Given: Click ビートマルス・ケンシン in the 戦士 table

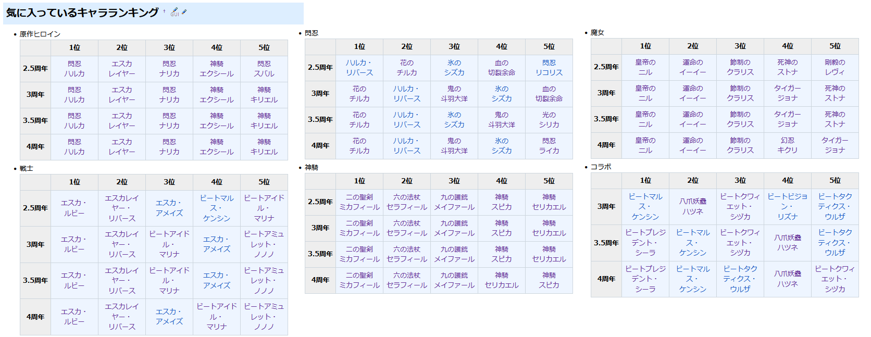Looking at the screenshot, I should click(x=217, y=208).
